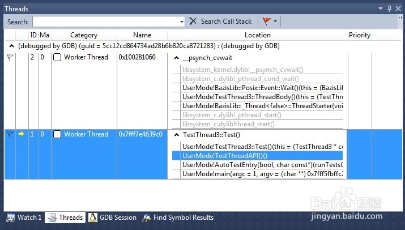Sort by the Location column header
This screenshot has width=405, height=230.
(258, 35)
